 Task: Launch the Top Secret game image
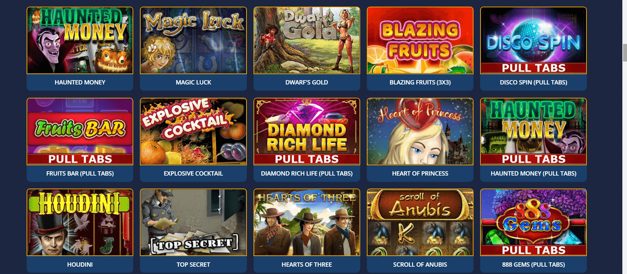point(193,222)
